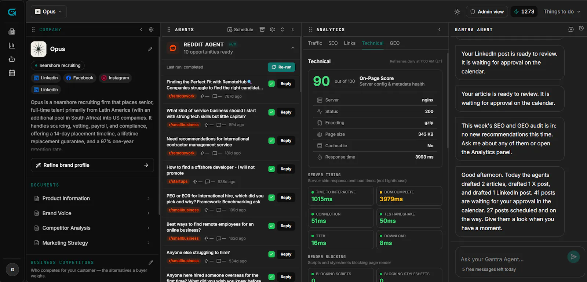The height and width of the screenshot is (282, 587).
Task: Edit the Opus company name pencil icon
Action: 150,49
